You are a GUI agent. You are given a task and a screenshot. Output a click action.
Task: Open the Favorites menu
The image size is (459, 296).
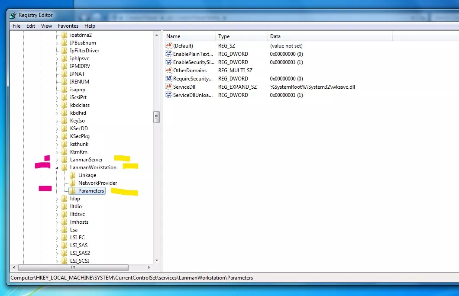[x=68, y=26]
